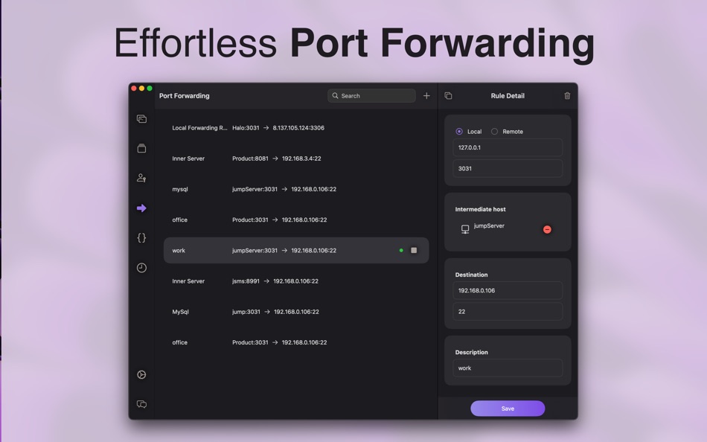
Task: Open the port forwarding panel via purple arrow icon
Action: (141, 208)
